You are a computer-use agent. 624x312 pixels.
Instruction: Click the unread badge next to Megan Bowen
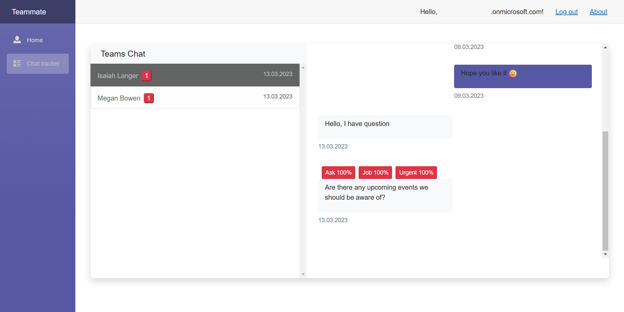148,98
